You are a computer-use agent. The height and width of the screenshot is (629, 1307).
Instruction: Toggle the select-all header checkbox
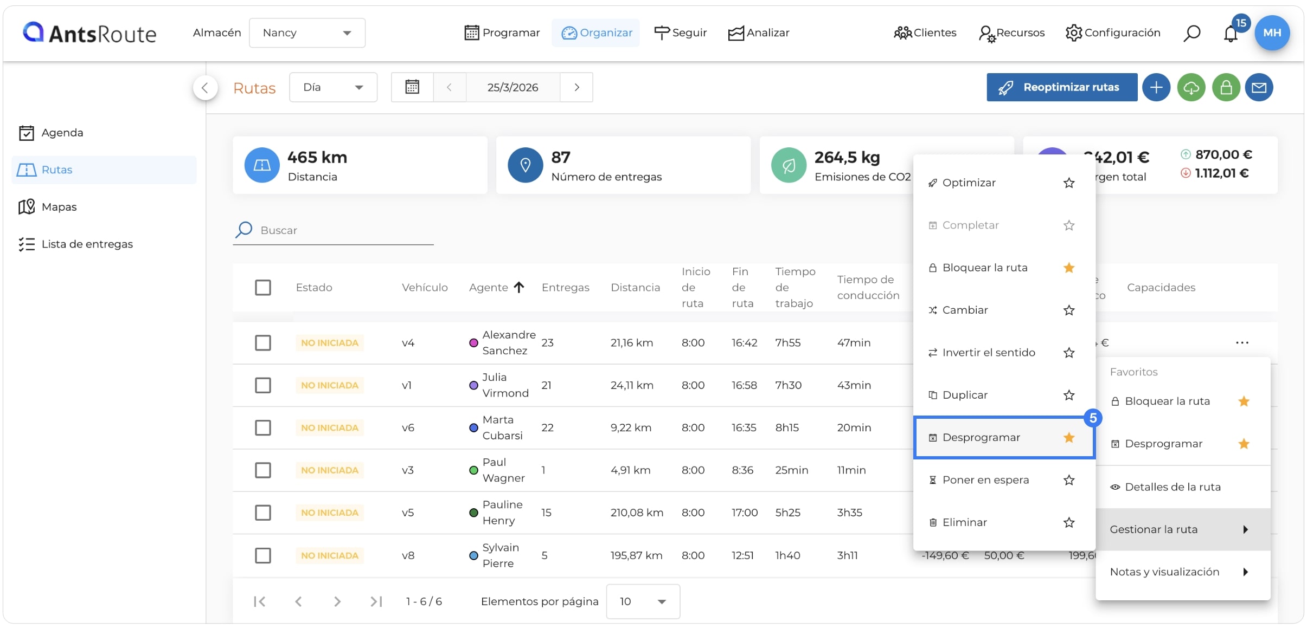pyautogui.click(x=263, y=287)
